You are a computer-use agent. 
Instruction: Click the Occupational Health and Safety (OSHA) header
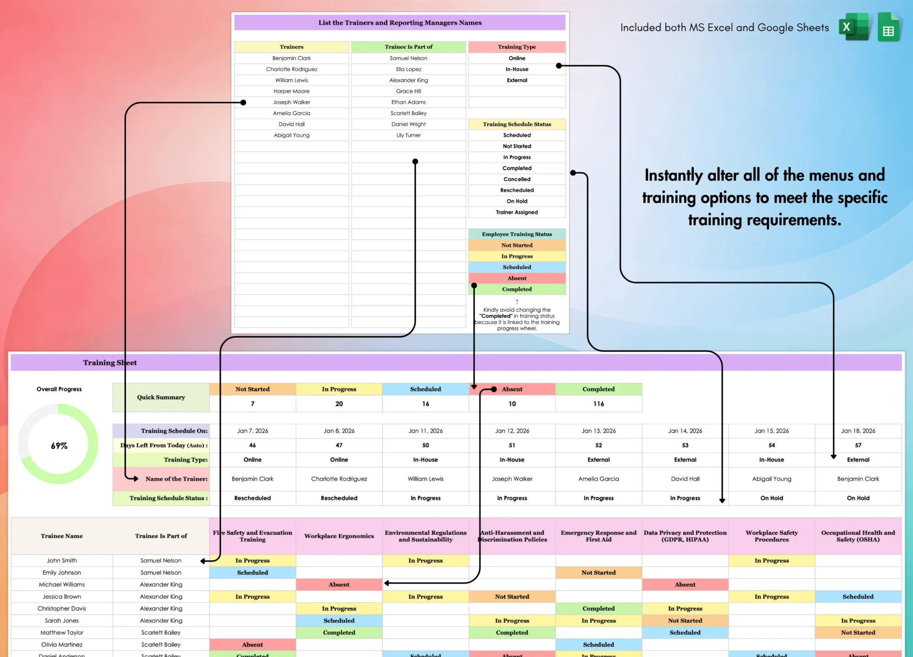(858, 536)
